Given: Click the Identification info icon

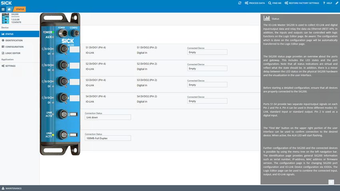Looking at the screenshot, I should click(x=3, y=40).
